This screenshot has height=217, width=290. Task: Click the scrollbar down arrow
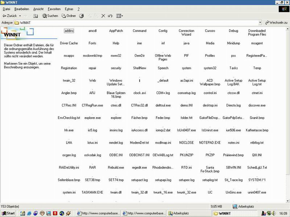(x=287, y=201)
